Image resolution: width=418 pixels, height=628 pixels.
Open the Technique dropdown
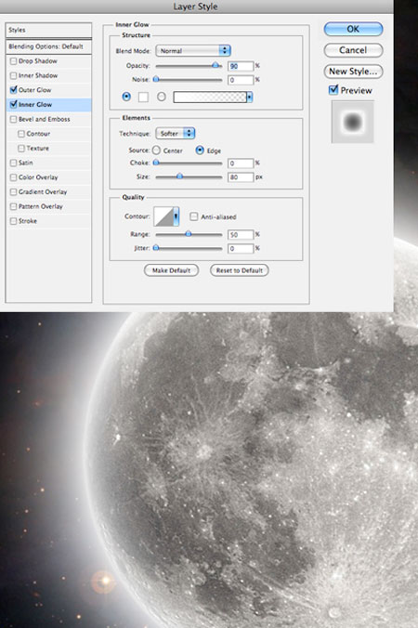click(176, 134)
